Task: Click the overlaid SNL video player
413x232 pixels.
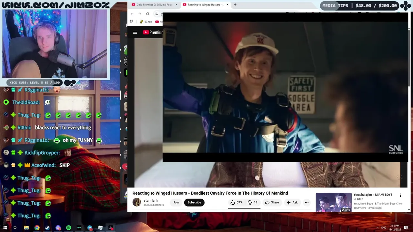Action: [x=285, y=87]
